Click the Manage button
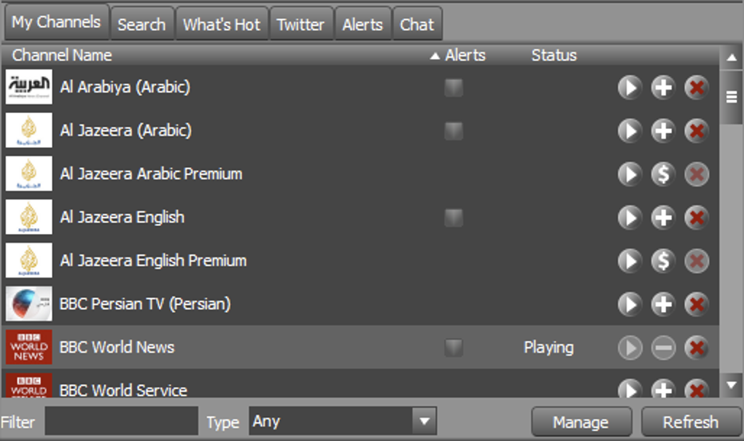 click(581, 421)
